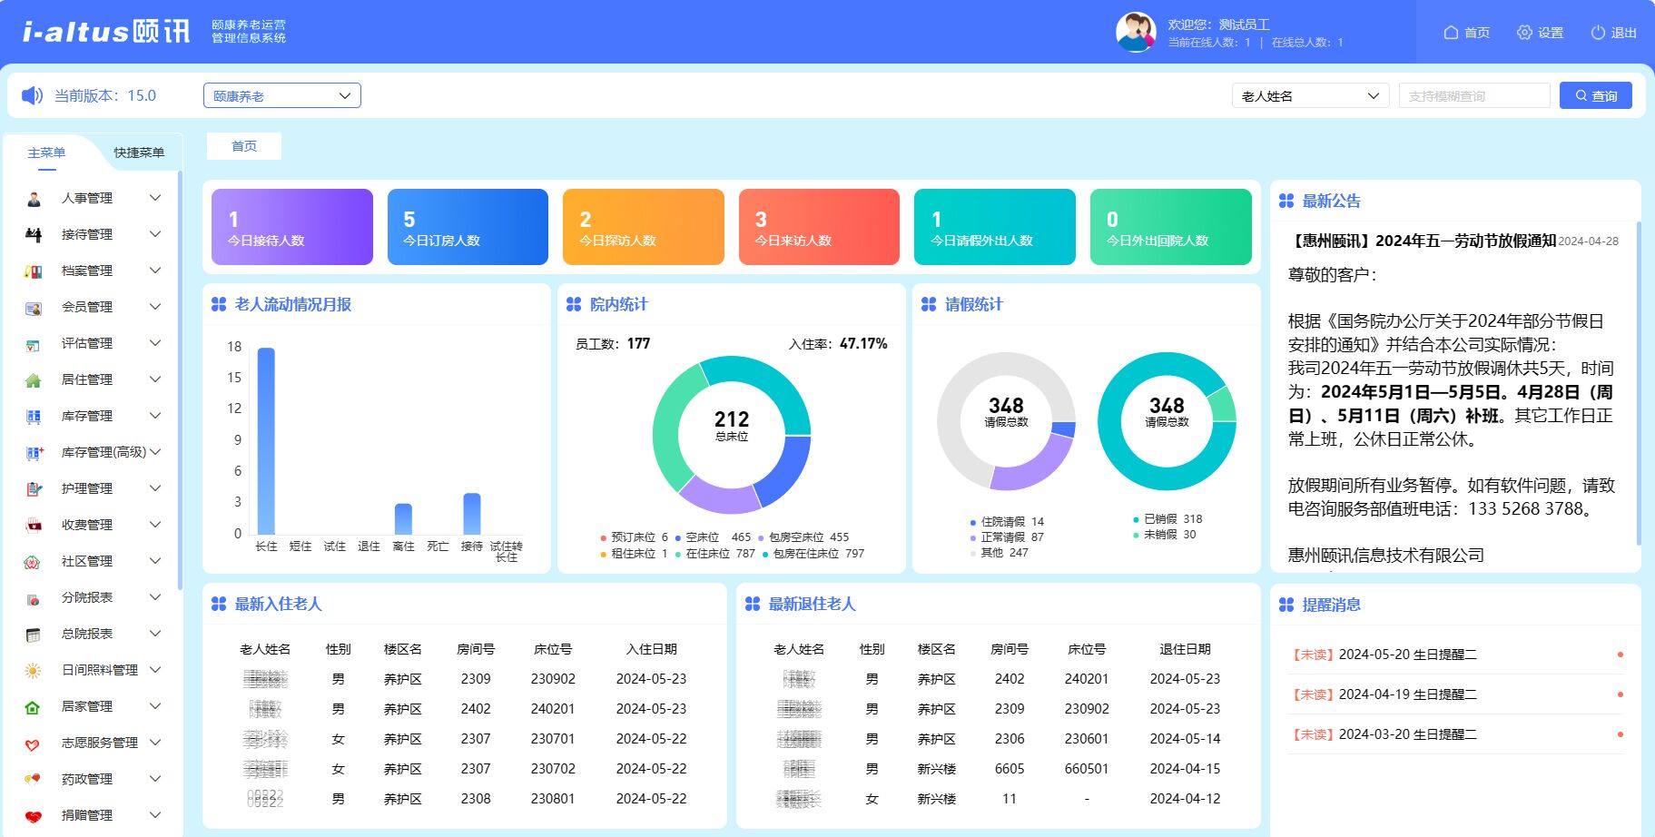
Task: Select the 首页 page tab
Action: (244, 146)
